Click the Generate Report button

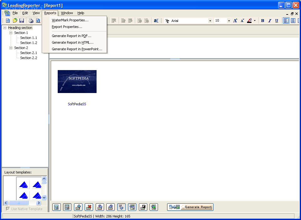tap(190, 207)
